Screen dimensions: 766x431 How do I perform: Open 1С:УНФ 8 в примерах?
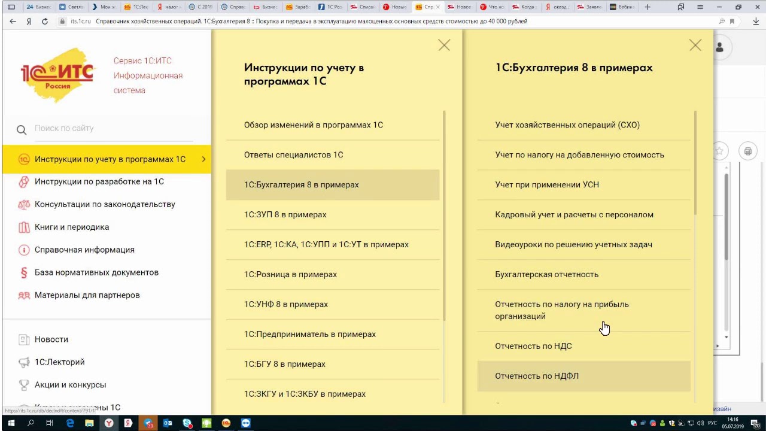(333, 305)
